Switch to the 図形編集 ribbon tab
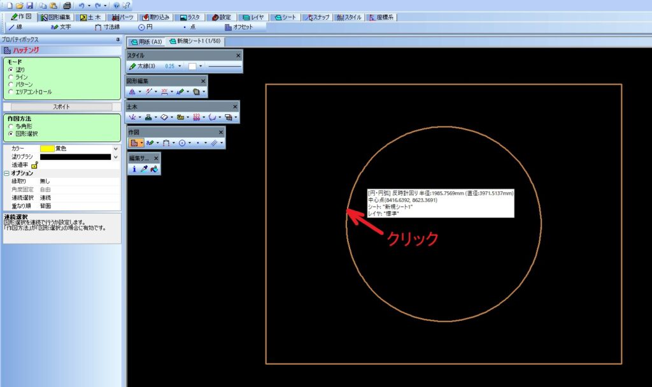Image resolution: width=652 pixels, height=387 pixels. (57, 17)
